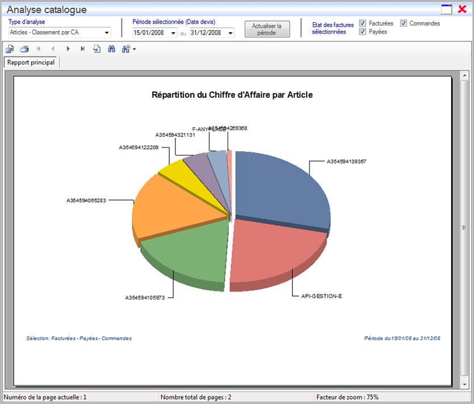Click the scrollbar down arrow
This screenshot has width=474, height=404.
tap(464, 384)
